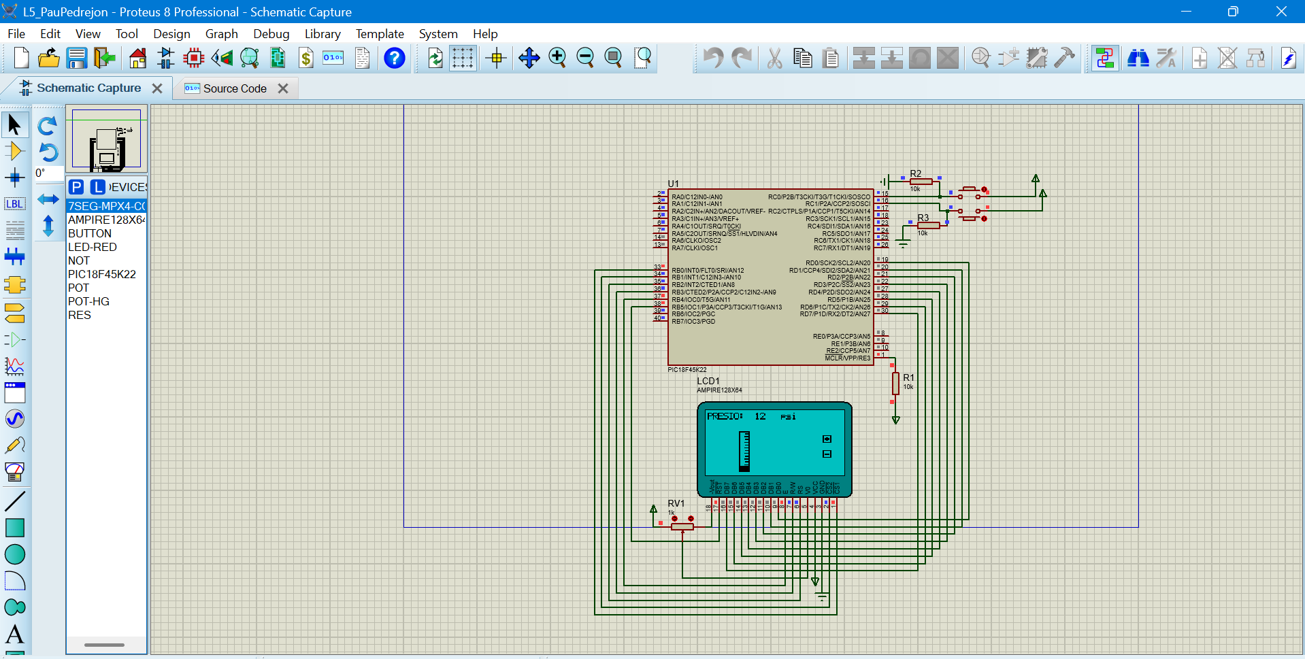The width and height of the screenshot is (1305, 659).
Task: Click the Undo arrow icon
Action: pos(713,58)
